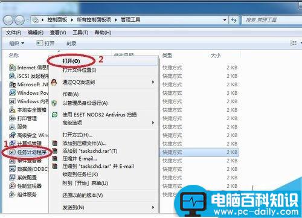Image resolution: width=302 pixels, height=218 pixels.
Task: Select the Windows 内存 diagnostic icon
Action: tap(12, 101)
